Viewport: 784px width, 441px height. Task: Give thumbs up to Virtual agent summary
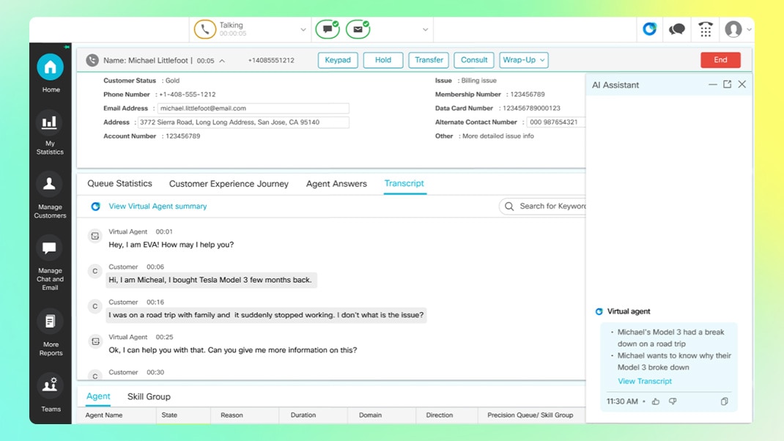pyautogui.click(x=656, y=401)
